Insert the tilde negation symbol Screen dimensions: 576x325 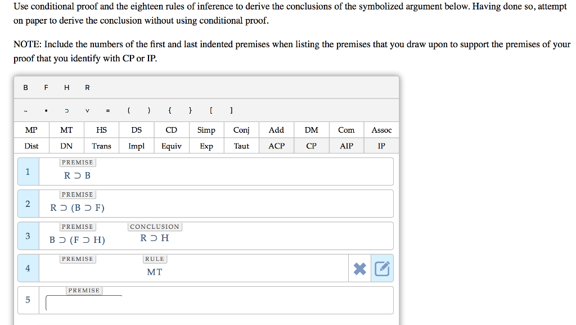tap(25, 110)
